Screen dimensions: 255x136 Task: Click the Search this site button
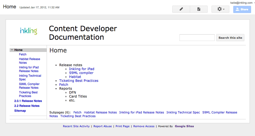click(x=230, y=38)
